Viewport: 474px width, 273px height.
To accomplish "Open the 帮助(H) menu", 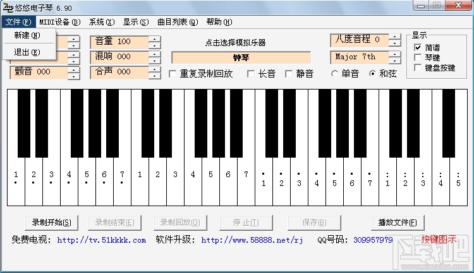I will point(219,22).
